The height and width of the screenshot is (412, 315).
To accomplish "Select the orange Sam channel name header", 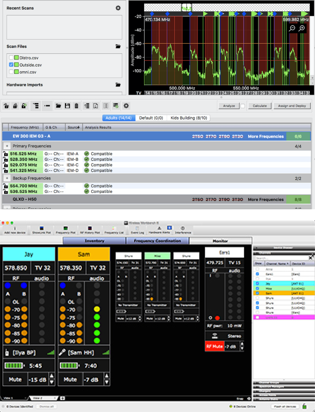I will 84,254.
